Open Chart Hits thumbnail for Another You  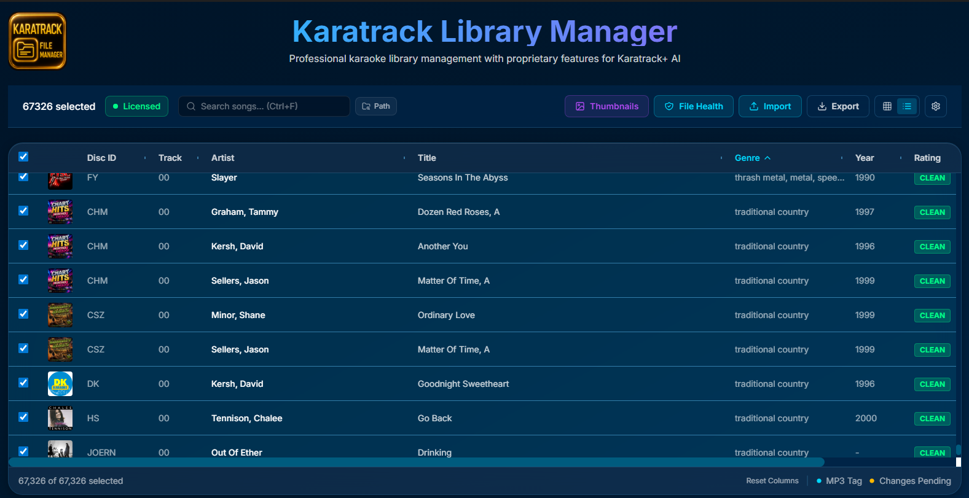[x=60, y=246]
